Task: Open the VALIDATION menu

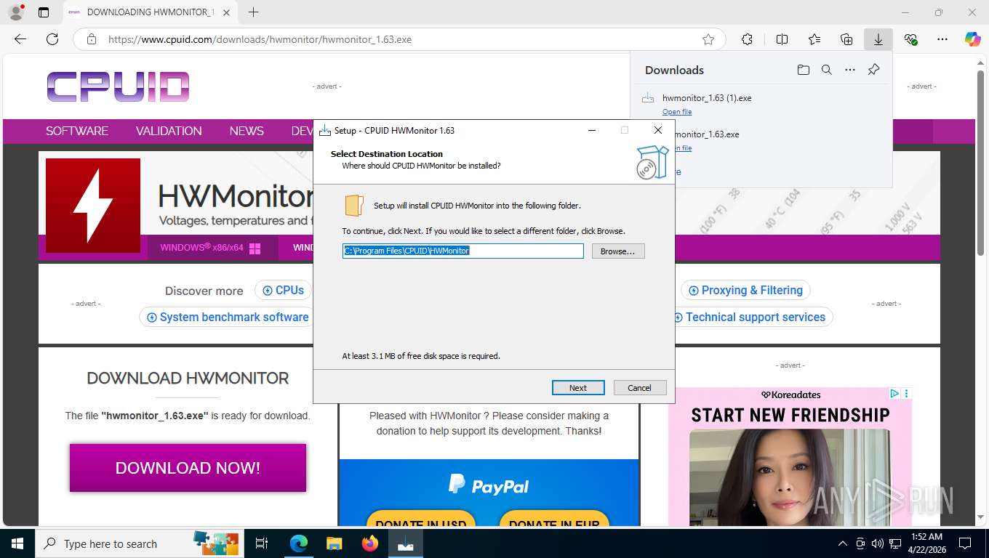Action: [169, 131]
